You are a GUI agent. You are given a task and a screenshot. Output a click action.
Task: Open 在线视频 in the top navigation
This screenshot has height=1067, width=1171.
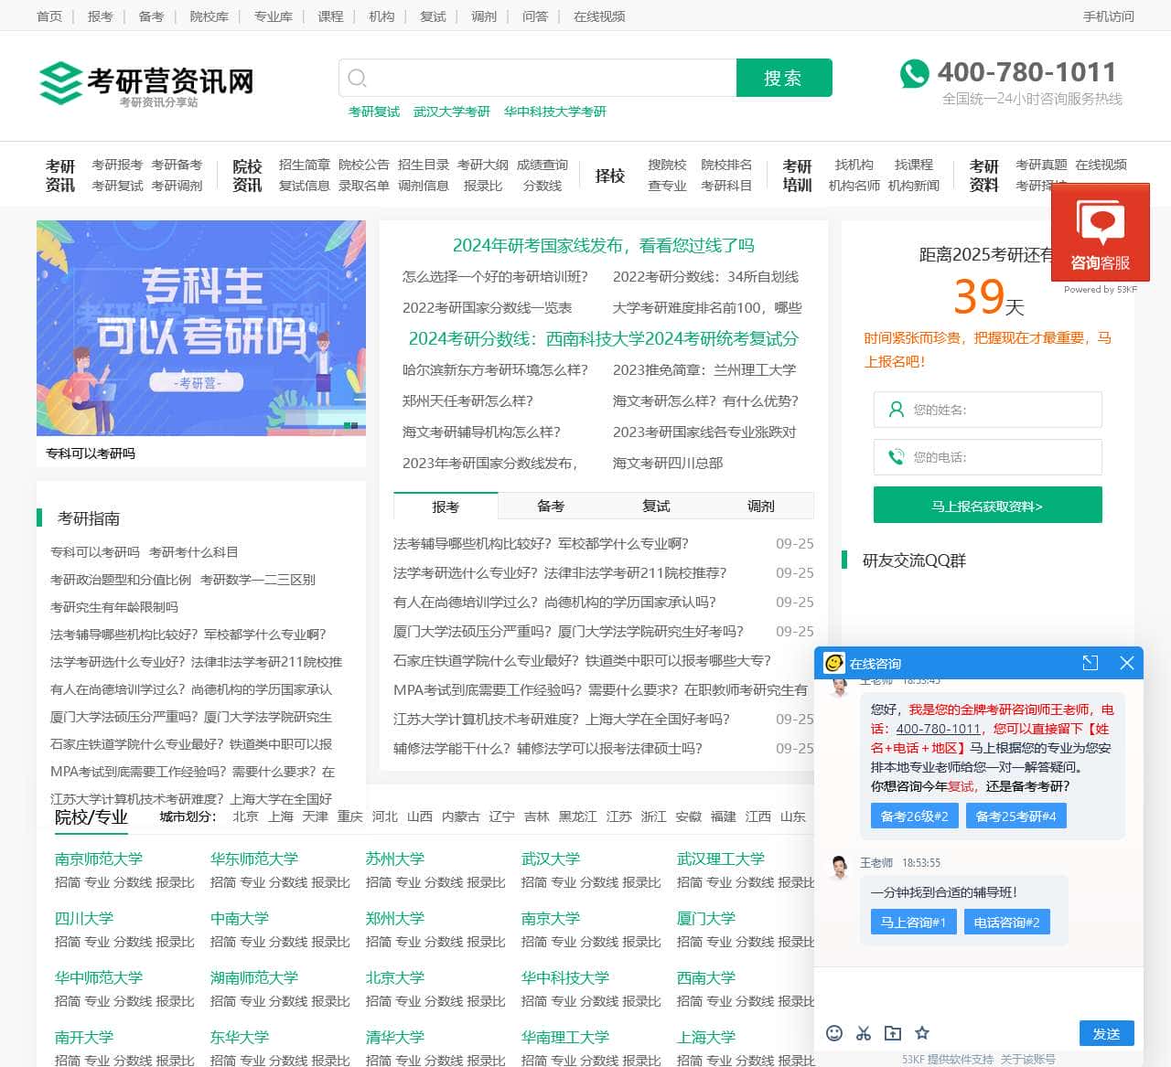(599, 16)
